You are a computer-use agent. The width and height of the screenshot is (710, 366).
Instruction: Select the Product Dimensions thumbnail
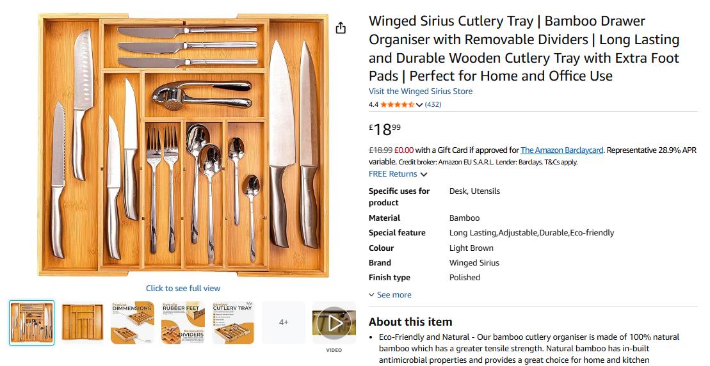[x=133, y=323]
